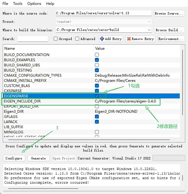Click EIGEN_INCLUDE_DIR value path
The height and width of the screenshot is (194, 188).
pyautogui.click(x=125, y=101)
